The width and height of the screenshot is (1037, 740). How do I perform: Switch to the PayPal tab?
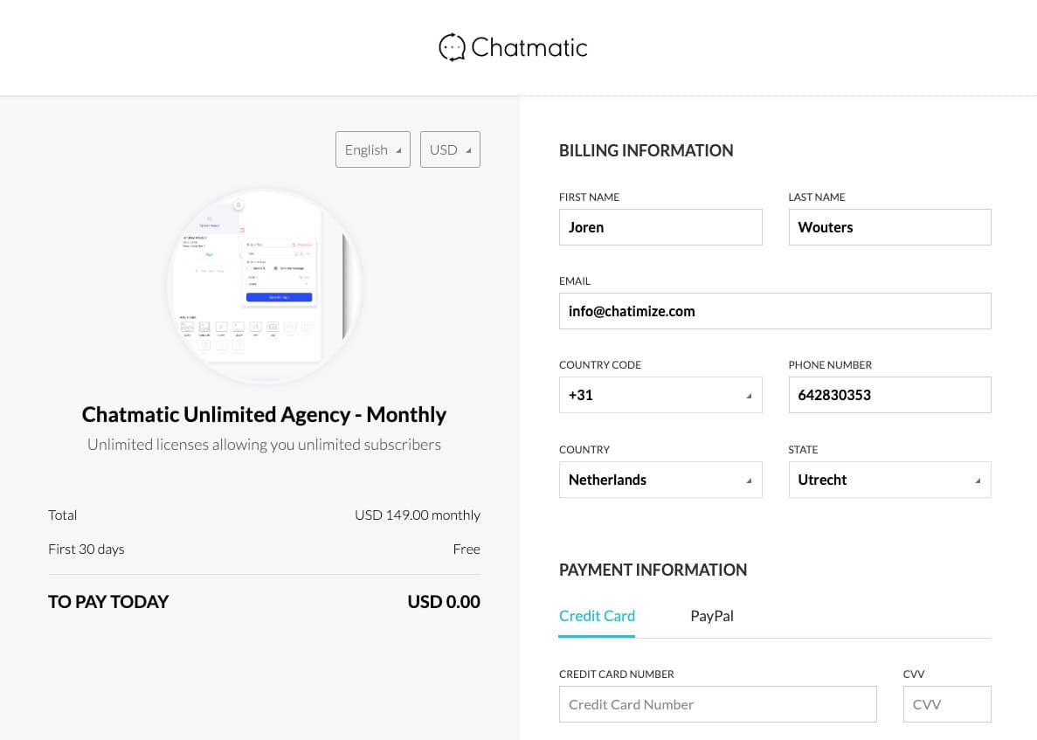712,616
